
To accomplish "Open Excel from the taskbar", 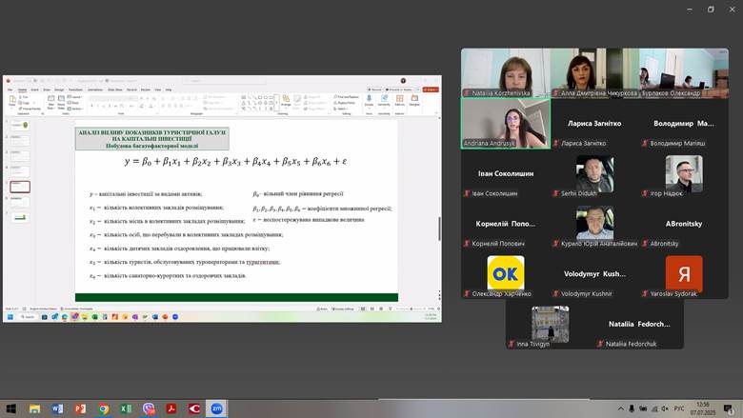I will (126, 408).
